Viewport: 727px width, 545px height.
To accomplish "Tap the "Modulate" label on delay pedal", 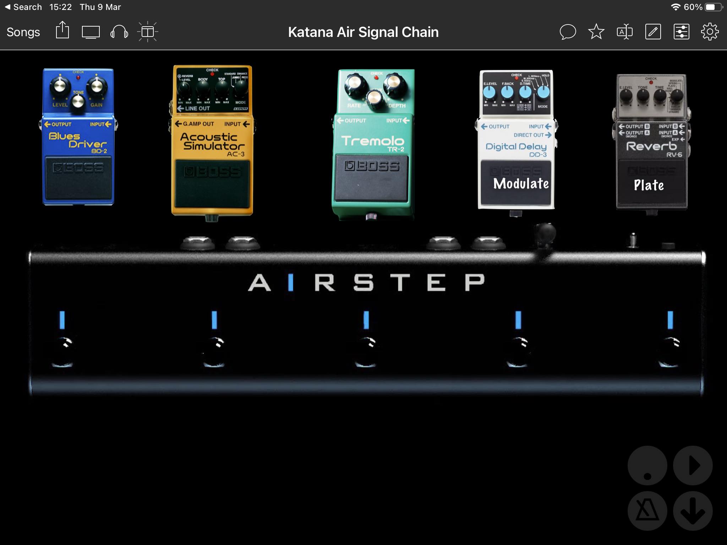I will point(521,183).
